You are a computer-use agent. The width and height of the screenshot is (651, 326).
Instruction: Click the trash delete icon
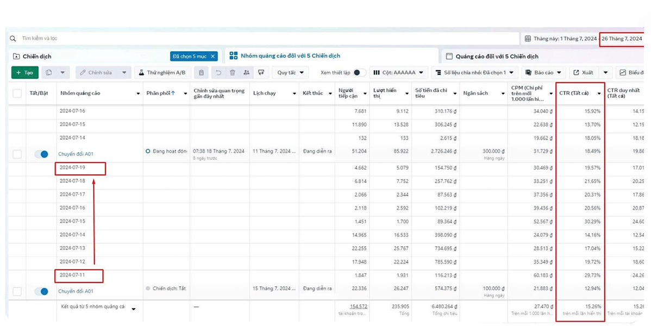click(x=233, y=72)
